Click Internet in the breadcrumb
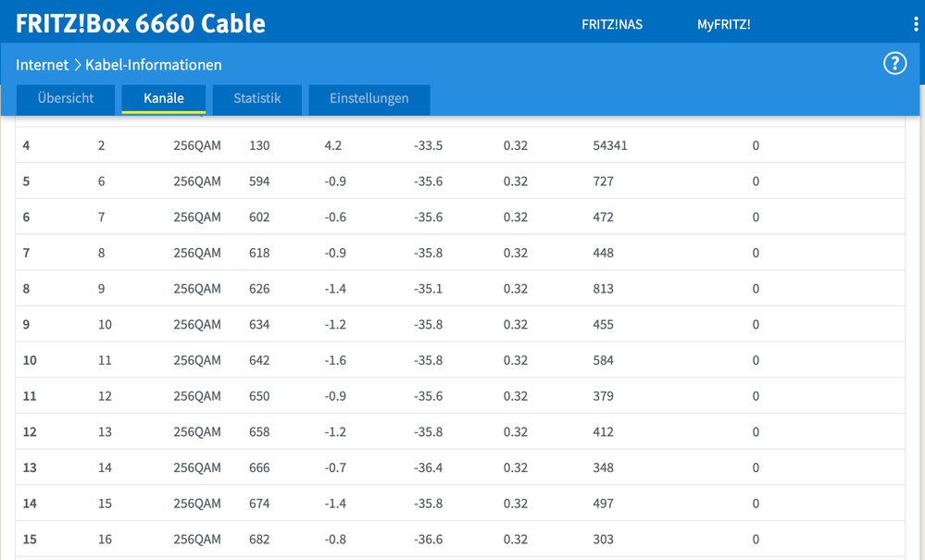Image resolution: width=925 pixels, height=560 pixels. pyautogui.click(x=42, y=65)
